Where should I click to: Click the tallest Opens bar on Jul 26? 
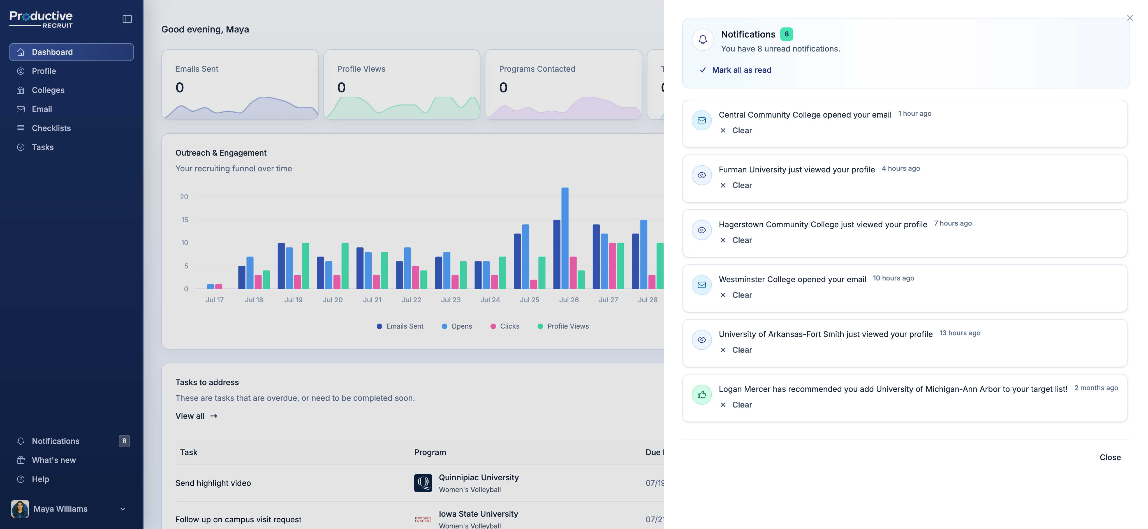tap(565, 238)
